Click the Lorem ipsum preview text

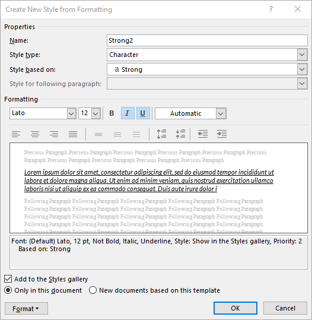point(149,180)
